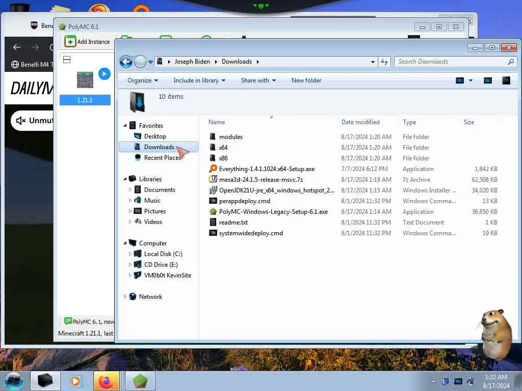Open the Share with menu
Screen dimensions: 522x391
[x=258, y=80]
